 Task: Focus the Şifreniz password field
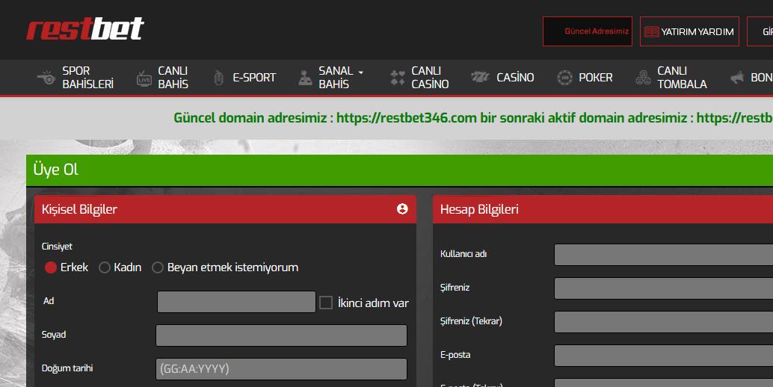(x=664, y=288)
